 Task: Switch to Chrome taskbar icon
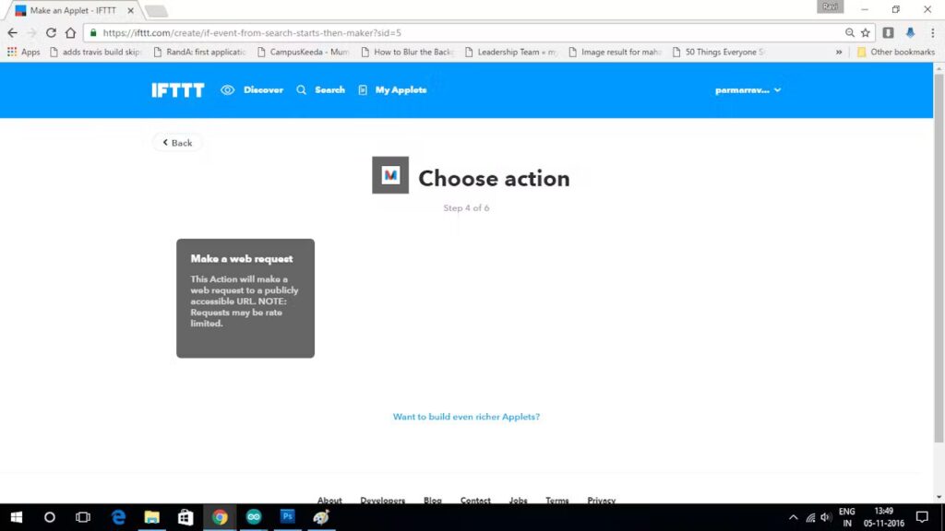[x=220, y=517]
